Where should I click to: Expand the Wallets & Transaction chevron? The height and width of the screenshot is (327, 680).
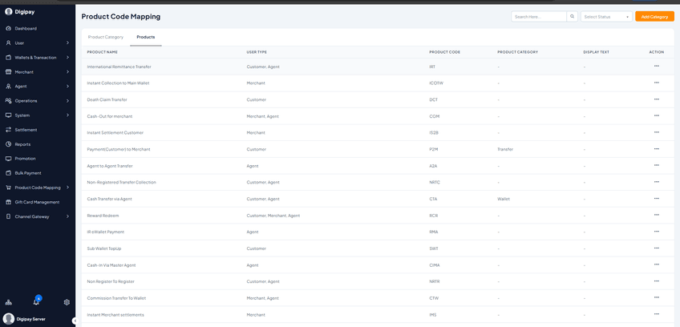coord(67,57)
